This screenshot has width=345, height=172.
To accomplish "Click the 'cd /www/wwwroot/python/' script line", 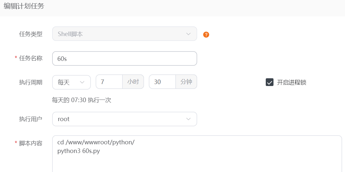I will pyautogui.click(x=96, y=142).
